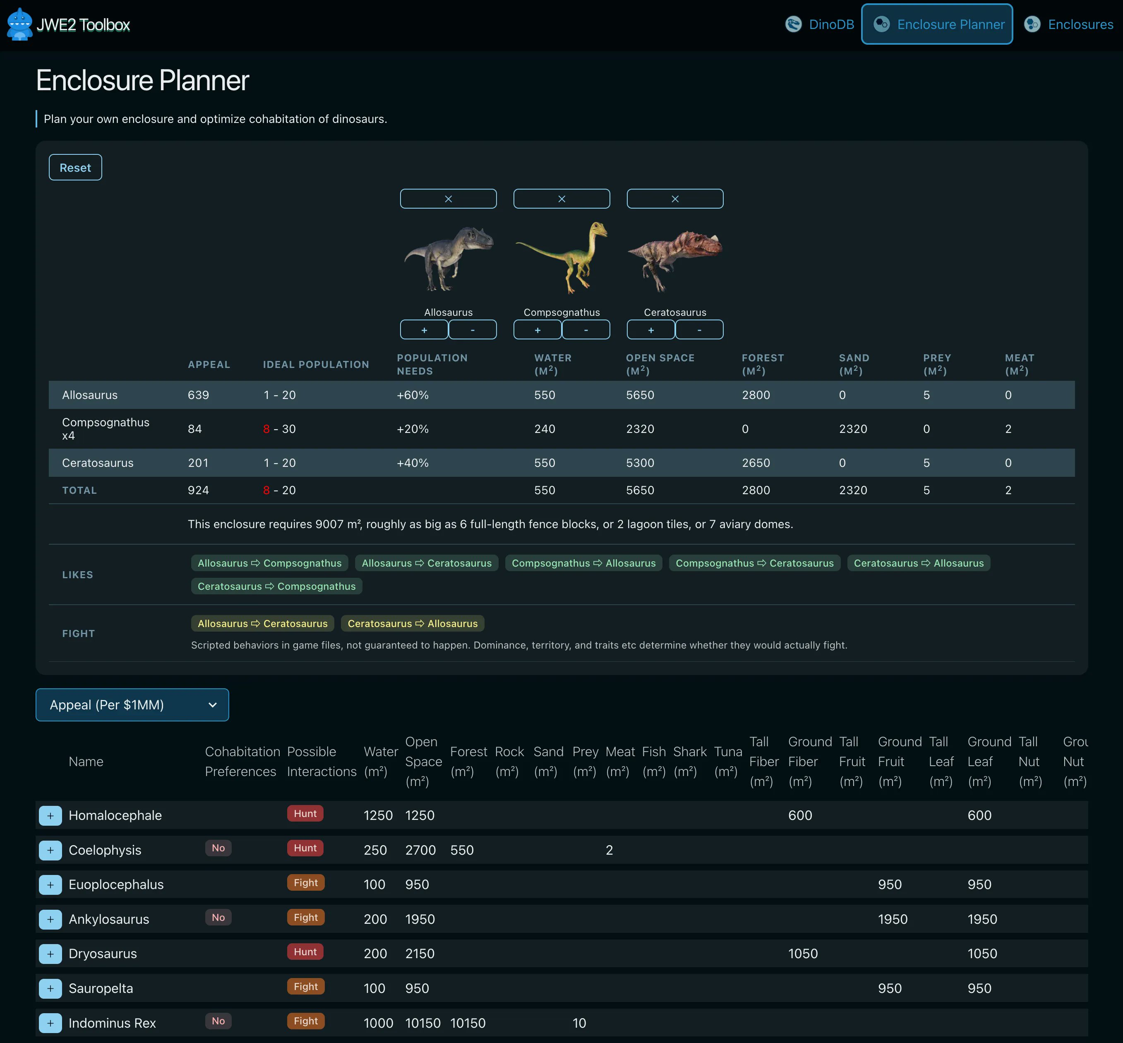
Task: Click the Hunt badge for Homalocephale
Action: [x=305, y=813]
